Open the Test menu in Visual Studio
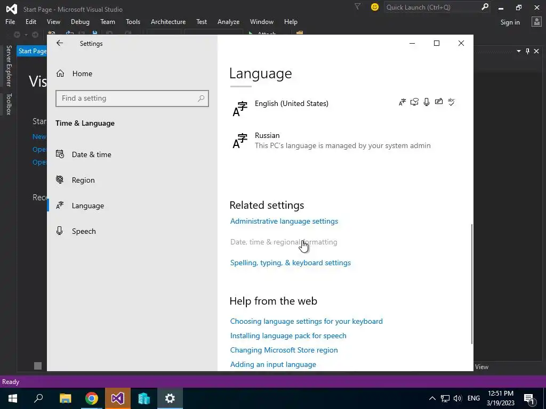The image size is (546, 409). 201,21
